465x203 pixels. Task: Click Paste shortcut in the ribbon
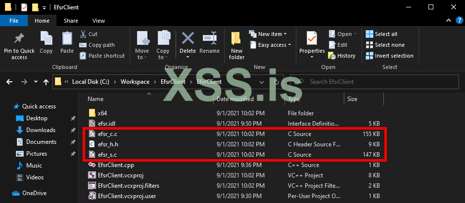102,56
